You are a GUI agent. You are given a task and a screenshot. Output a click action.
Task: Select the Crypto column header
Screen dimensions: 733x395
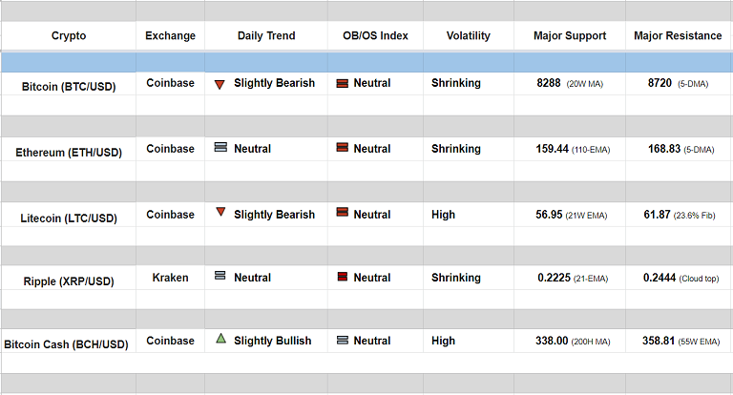(x=69, y=36)
